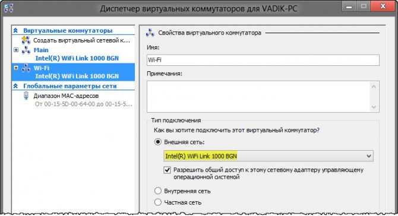This screenshot has width=398, height=216.
Task: Select the Main switch tree item
Action: tap(41, 50)
